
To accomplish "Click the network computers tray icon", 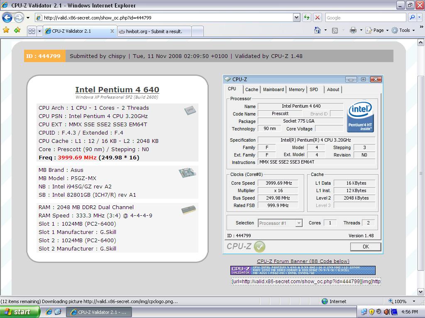I will click(x=364, y=312).
